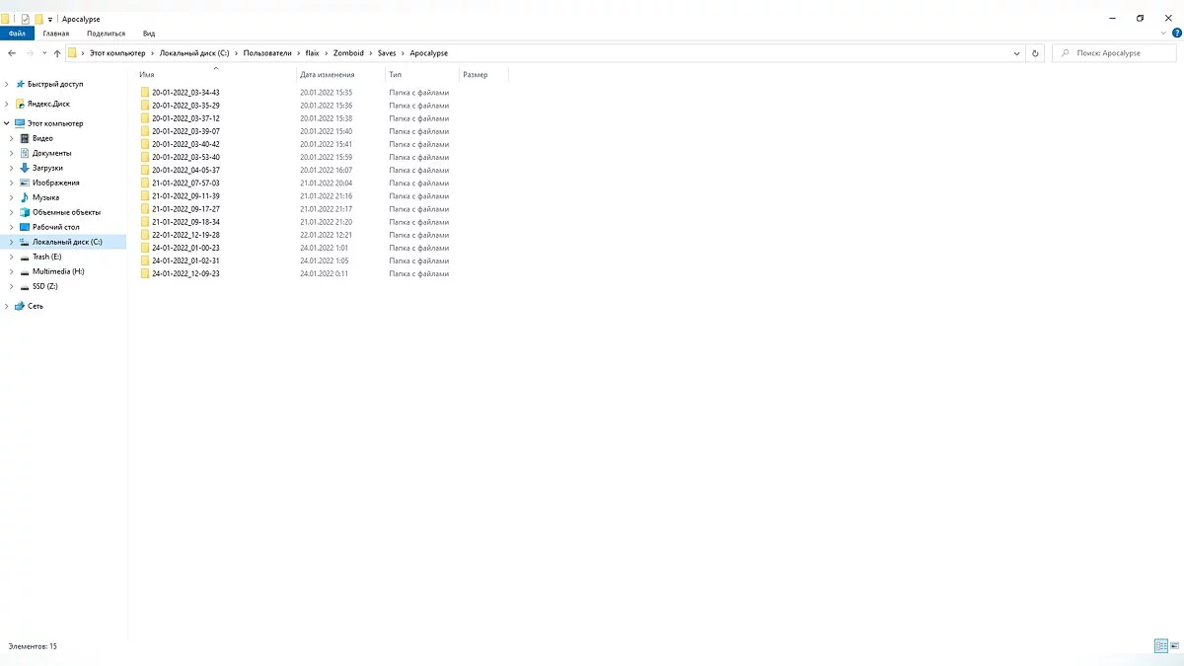
Task: Select folder 20-01-2022_03-34-43 icon
Action: tap(144, 93)
